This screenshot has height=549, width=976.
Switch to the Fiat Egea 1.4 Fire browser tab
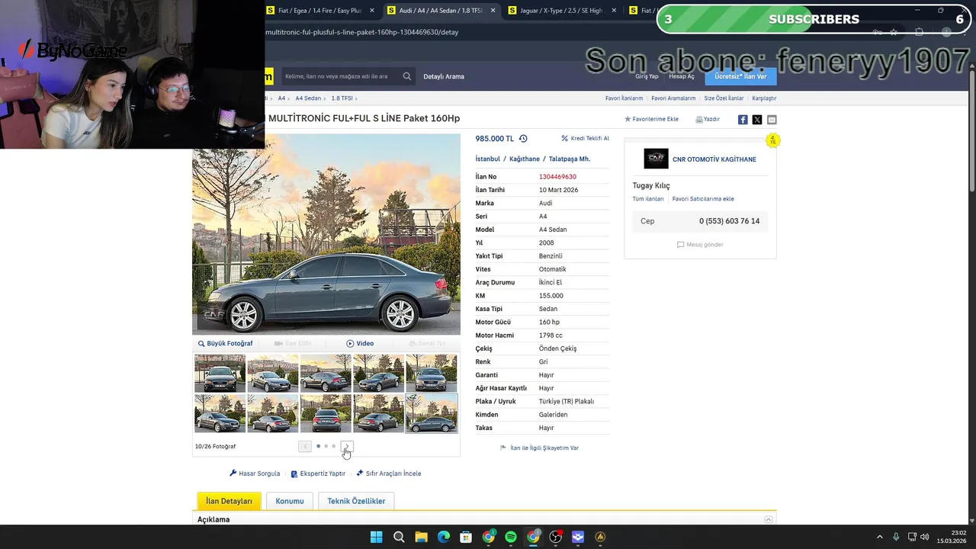tap(320, 11)
